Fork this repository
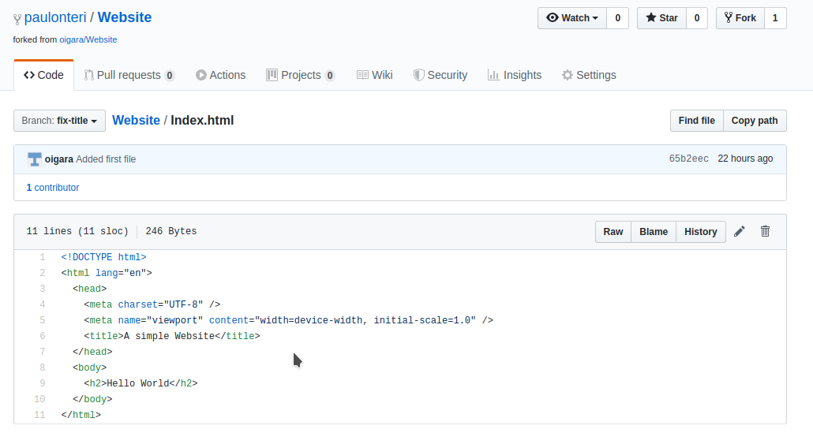Image resolution: width=813 pixels, height=433 pixels. point(740,18)
